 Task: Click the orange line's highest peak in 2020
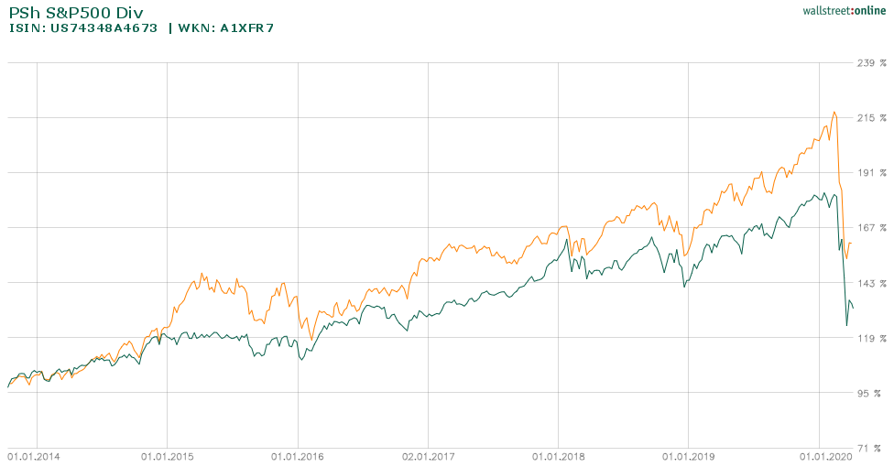[x=834, y=112]
